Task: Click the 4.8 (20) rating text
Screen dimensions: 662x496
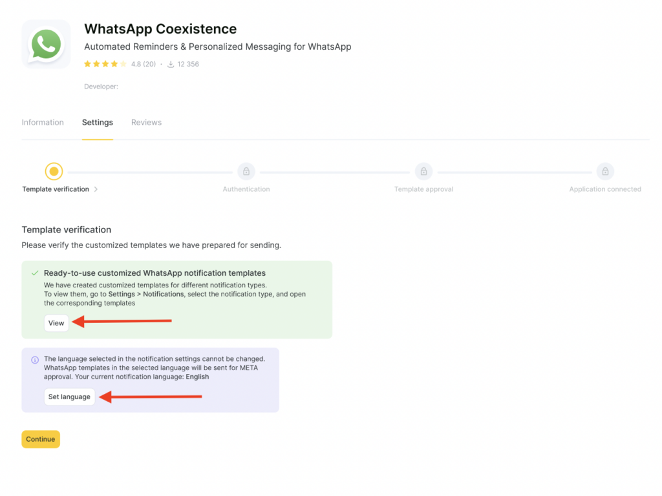Action: pyautogui.click(x=144, y=64)
